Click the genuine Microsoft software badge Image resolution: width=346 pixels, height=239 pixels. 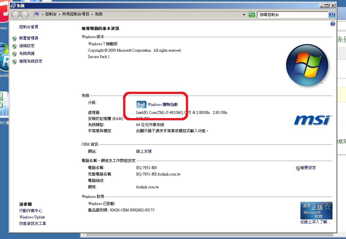[x=316, y=211]
